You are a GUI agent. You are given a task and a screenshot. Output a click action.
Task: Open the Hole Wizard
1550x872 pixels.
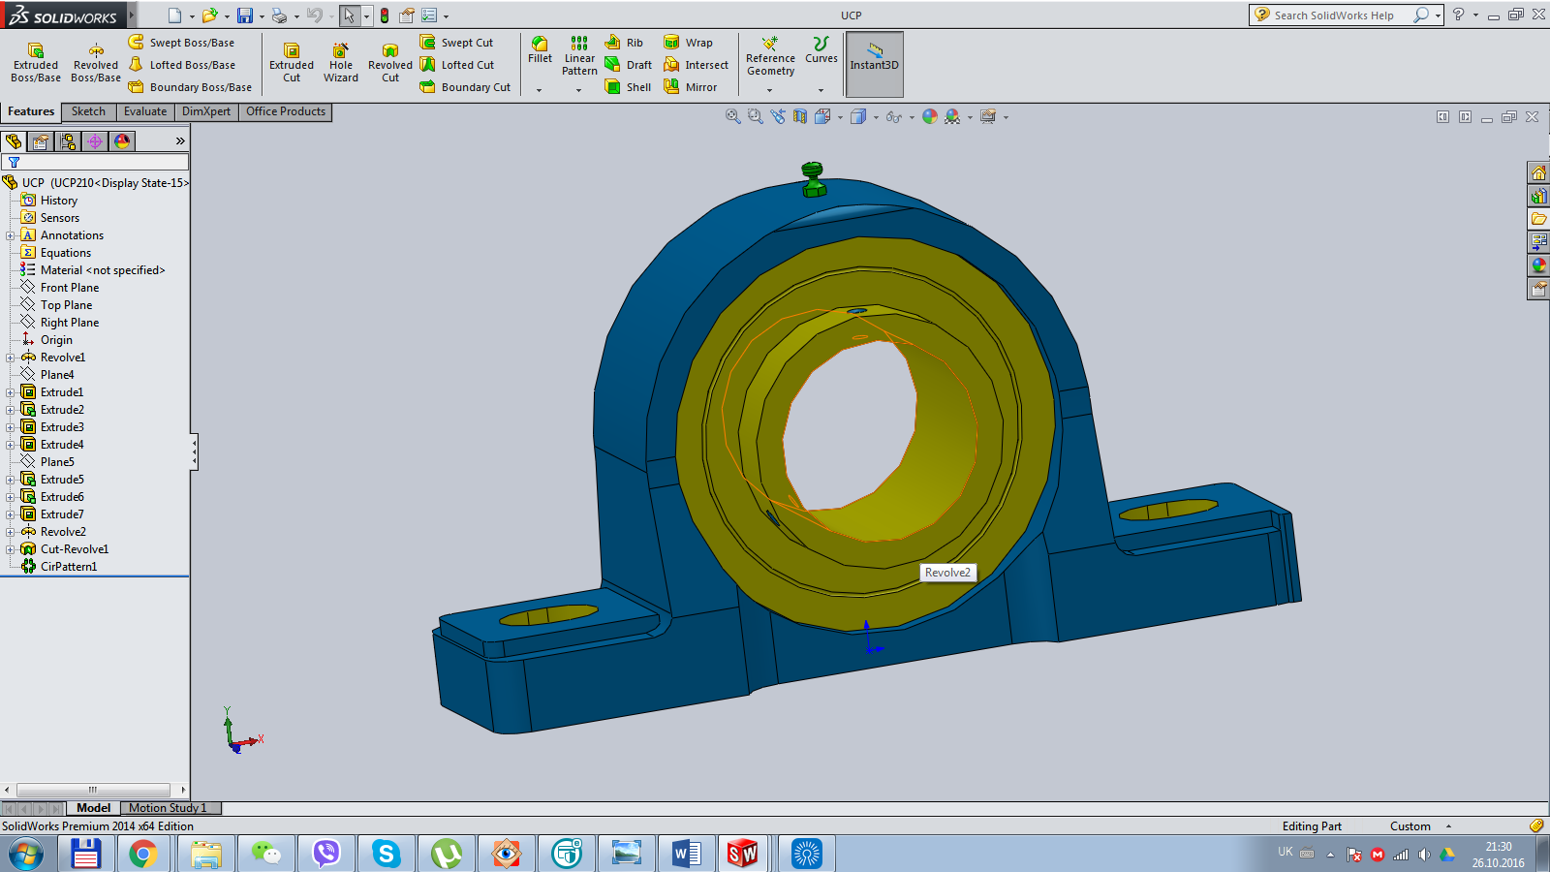tap(341, 63)
